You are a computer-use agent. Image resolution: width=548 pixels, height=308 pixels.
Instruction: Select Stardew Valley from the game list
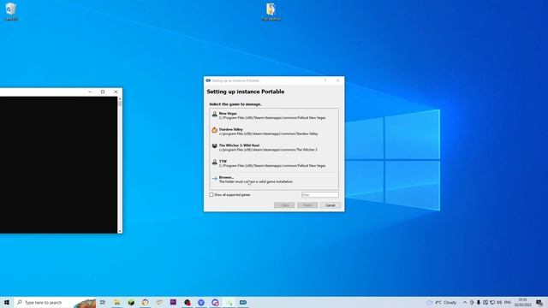pos(274,132)
